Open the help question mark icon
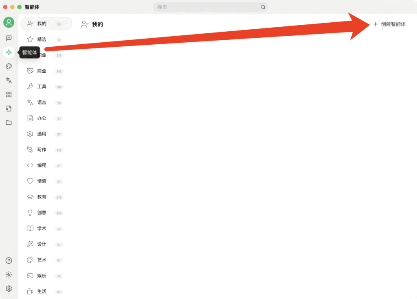 tap(9, 260)
